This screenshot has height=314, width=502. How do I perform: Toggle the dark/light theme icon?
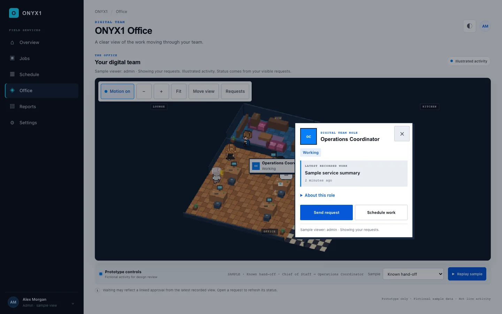click(x=470, y=26)
